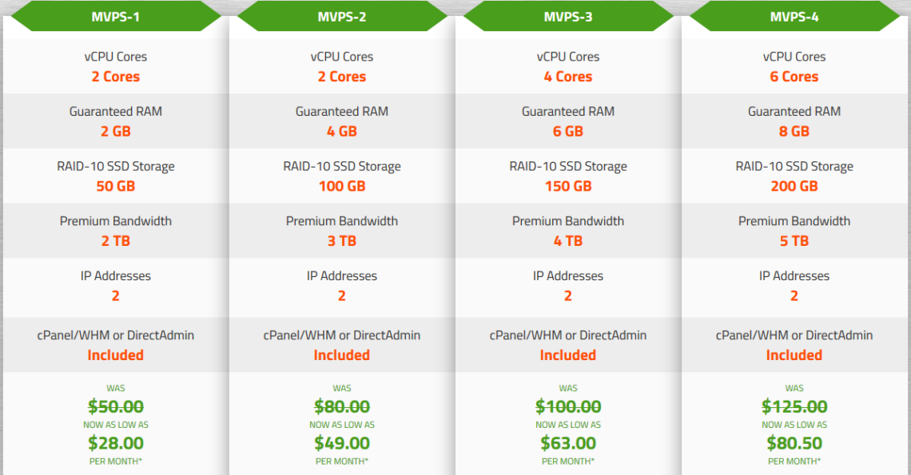The image size is (911, 475).
Task: Click the $28.00 price on MVPS-1
Action: [x=116, y=443]
